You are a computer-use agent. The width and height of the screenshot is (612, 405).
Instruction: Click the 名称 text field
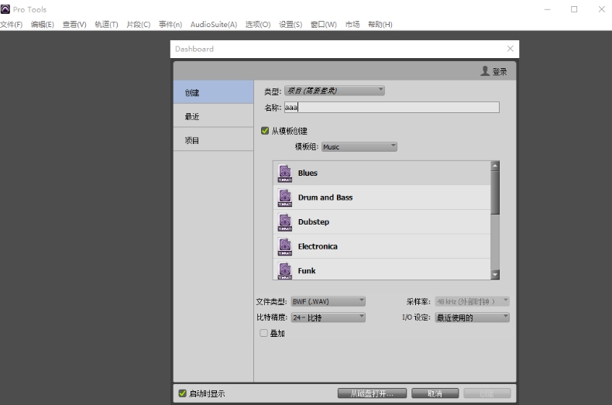(391, 108)
